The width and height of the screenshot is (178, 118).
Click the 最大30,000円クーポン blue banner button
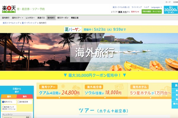171,10
